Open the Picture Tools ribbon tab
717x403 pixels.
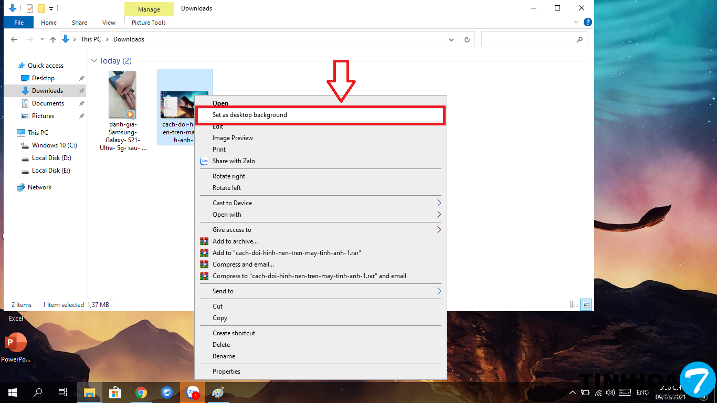149,23
